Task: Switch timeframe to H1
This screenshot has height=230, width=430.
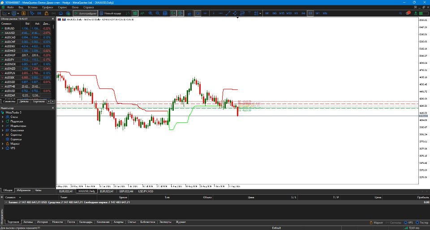Action: 296,13
